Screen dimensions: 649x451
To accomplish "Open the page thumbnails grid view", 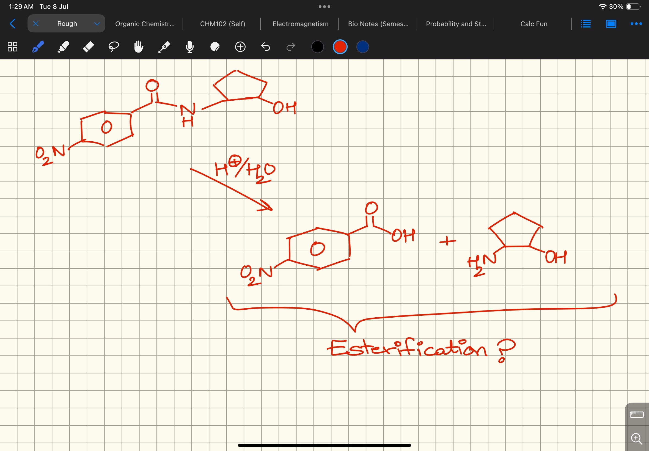I will pyautogui.click(x=12, y=47).
